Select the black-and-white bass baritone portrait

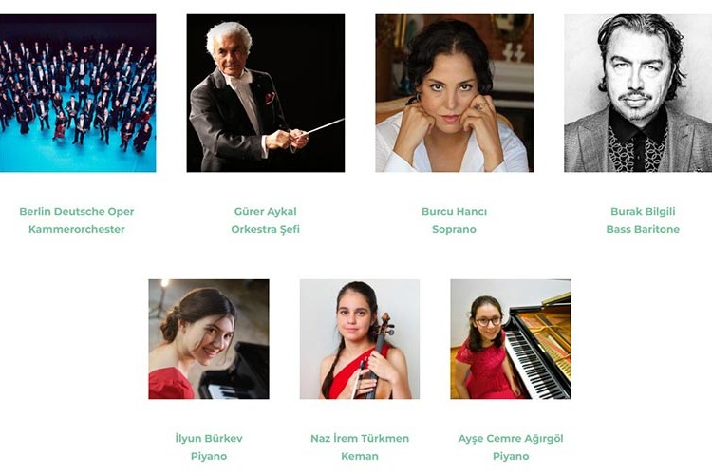(x=638, y=93)
